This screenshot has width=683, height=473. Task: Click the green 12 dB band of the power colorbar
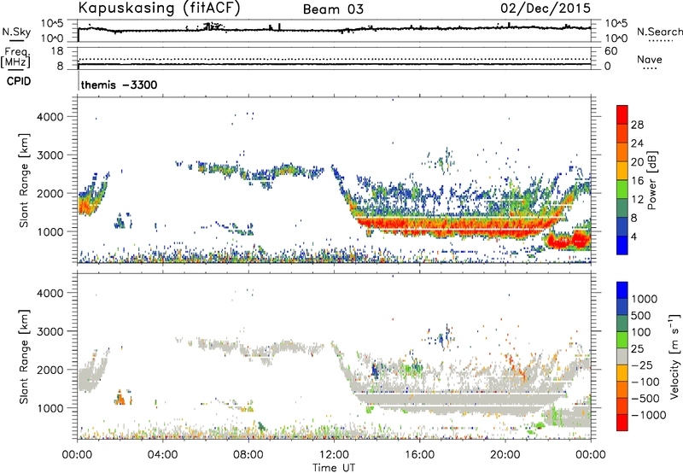[622, 190]
